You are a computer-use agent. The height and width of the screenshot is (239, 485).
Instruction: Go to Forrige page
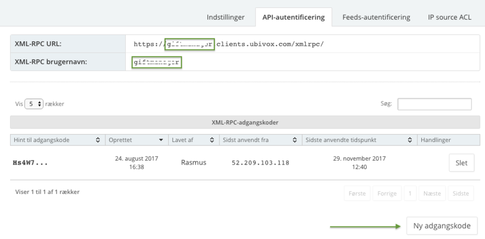click(x=387, y=193)
